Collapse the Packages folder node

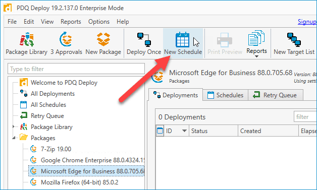point(14,138)
